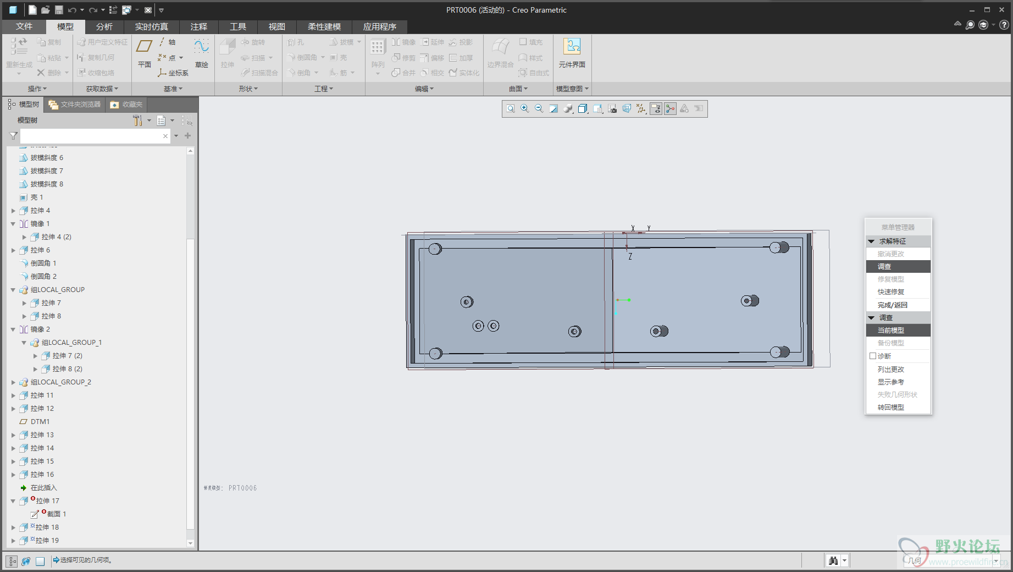Expand the 拉伸 4 tree node

pyautogui.click(x=14, y=211)
